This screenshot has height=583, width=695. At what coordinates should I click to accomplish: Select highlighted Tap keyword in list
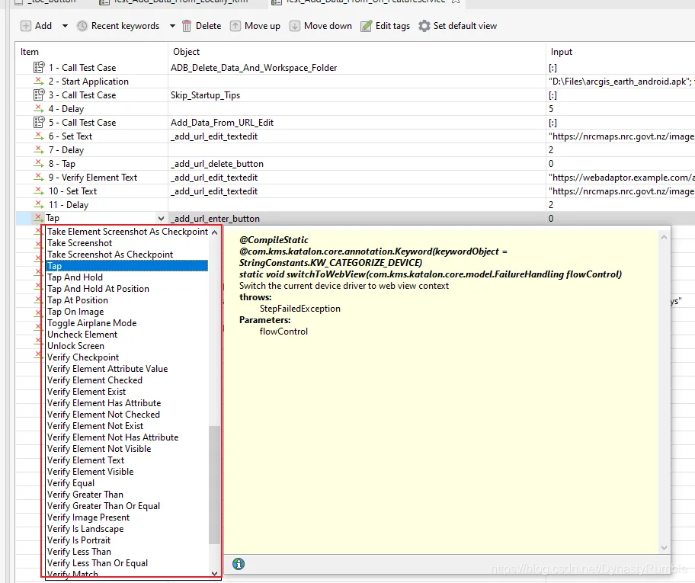pos(127,266)
